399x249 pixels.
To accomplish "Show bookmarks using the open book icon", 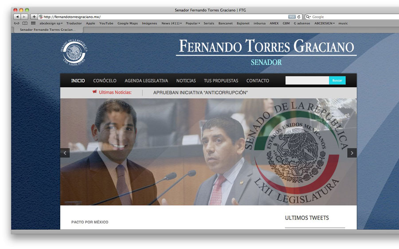I will [x=25, y=23].
